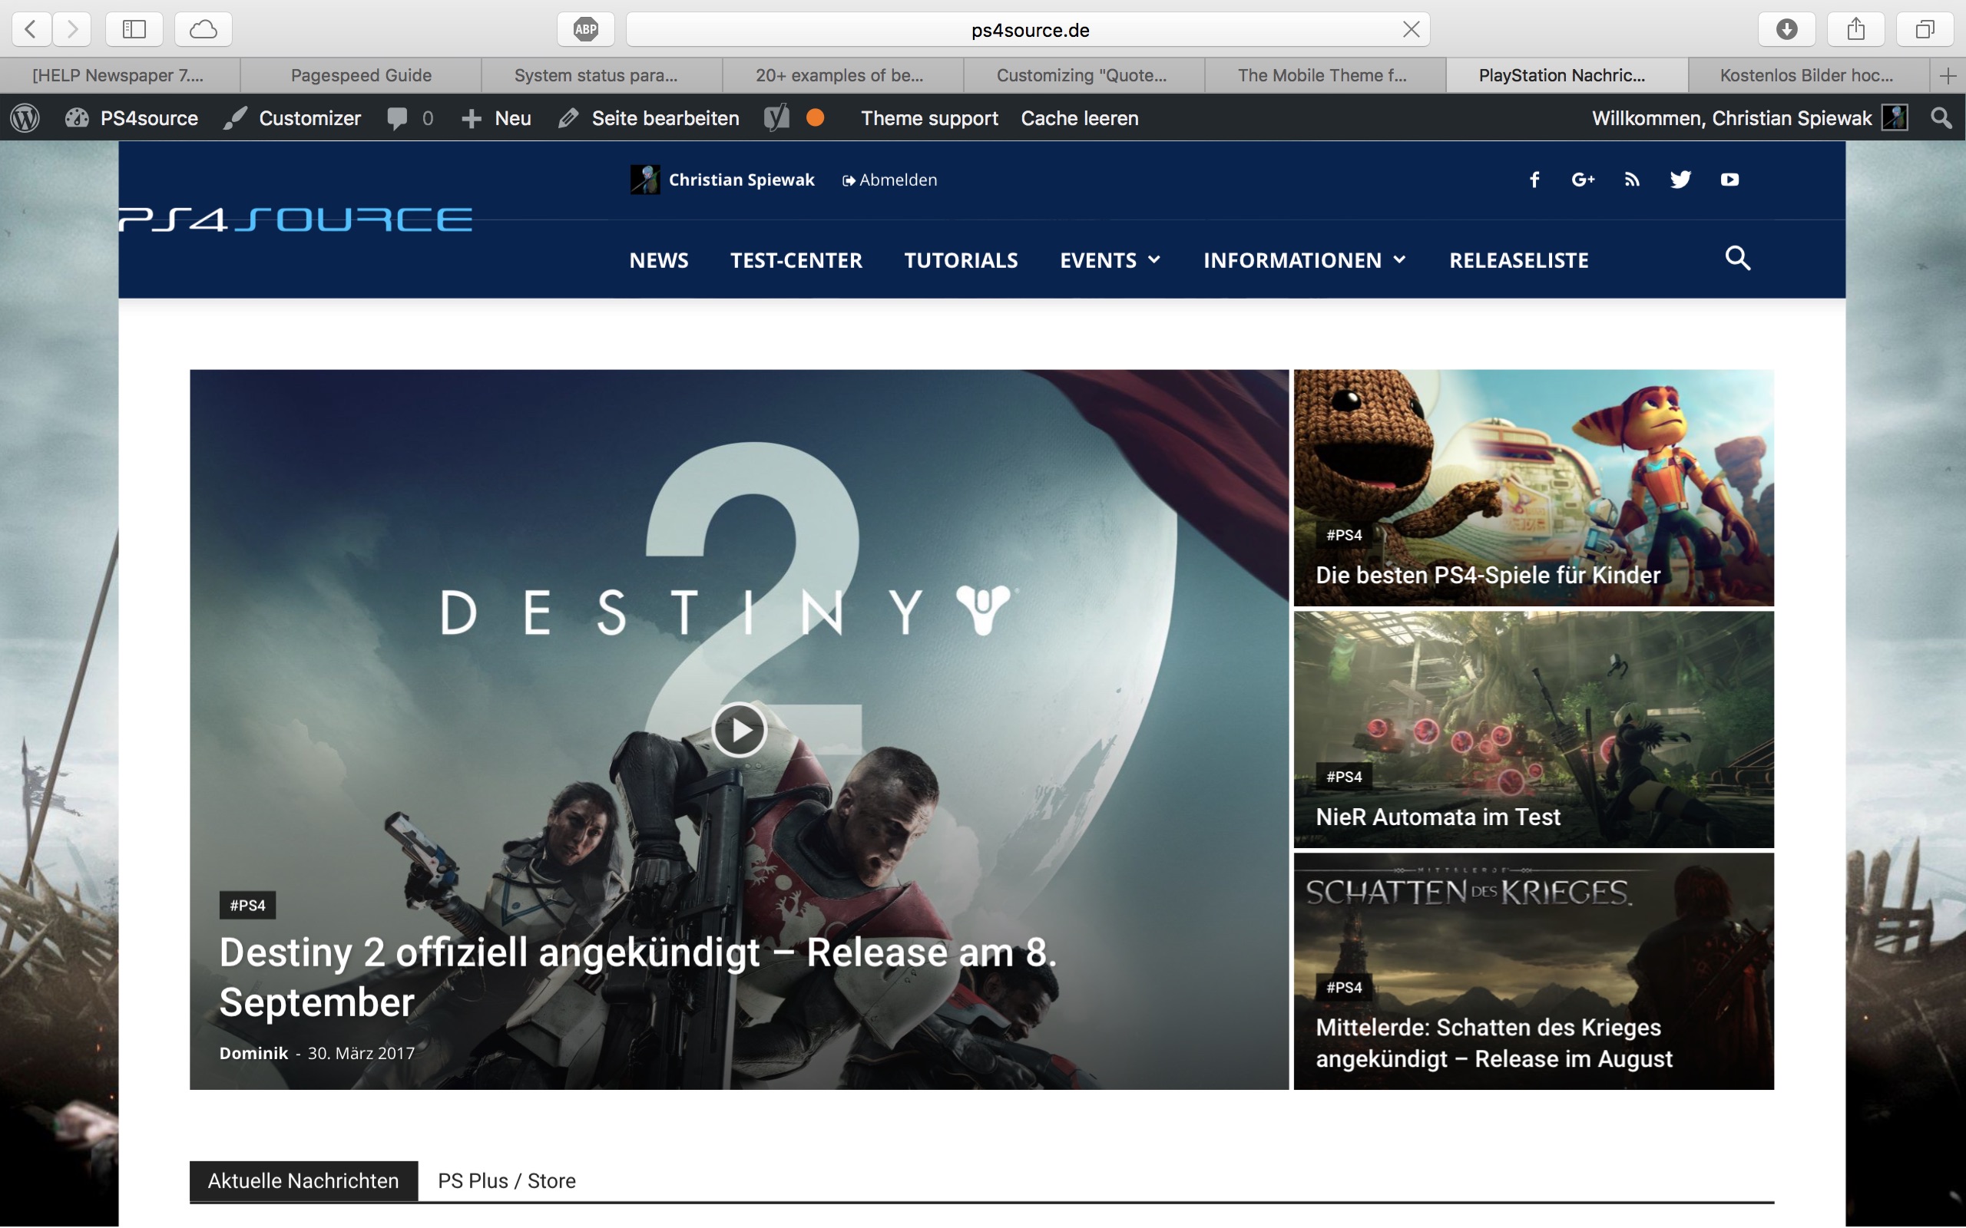The width and height of the screenshot is (1966, 1228).
Task: Open Die besten PS4-Spiele für Kinder article
Action: pos(1488,575)
